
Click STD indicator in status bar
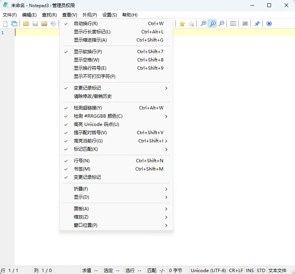(x=261, y=270)
